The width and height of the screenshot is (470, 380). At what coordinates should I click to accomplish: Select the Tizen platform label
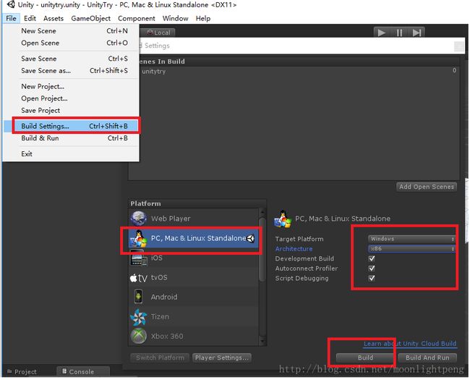point(160,317)
